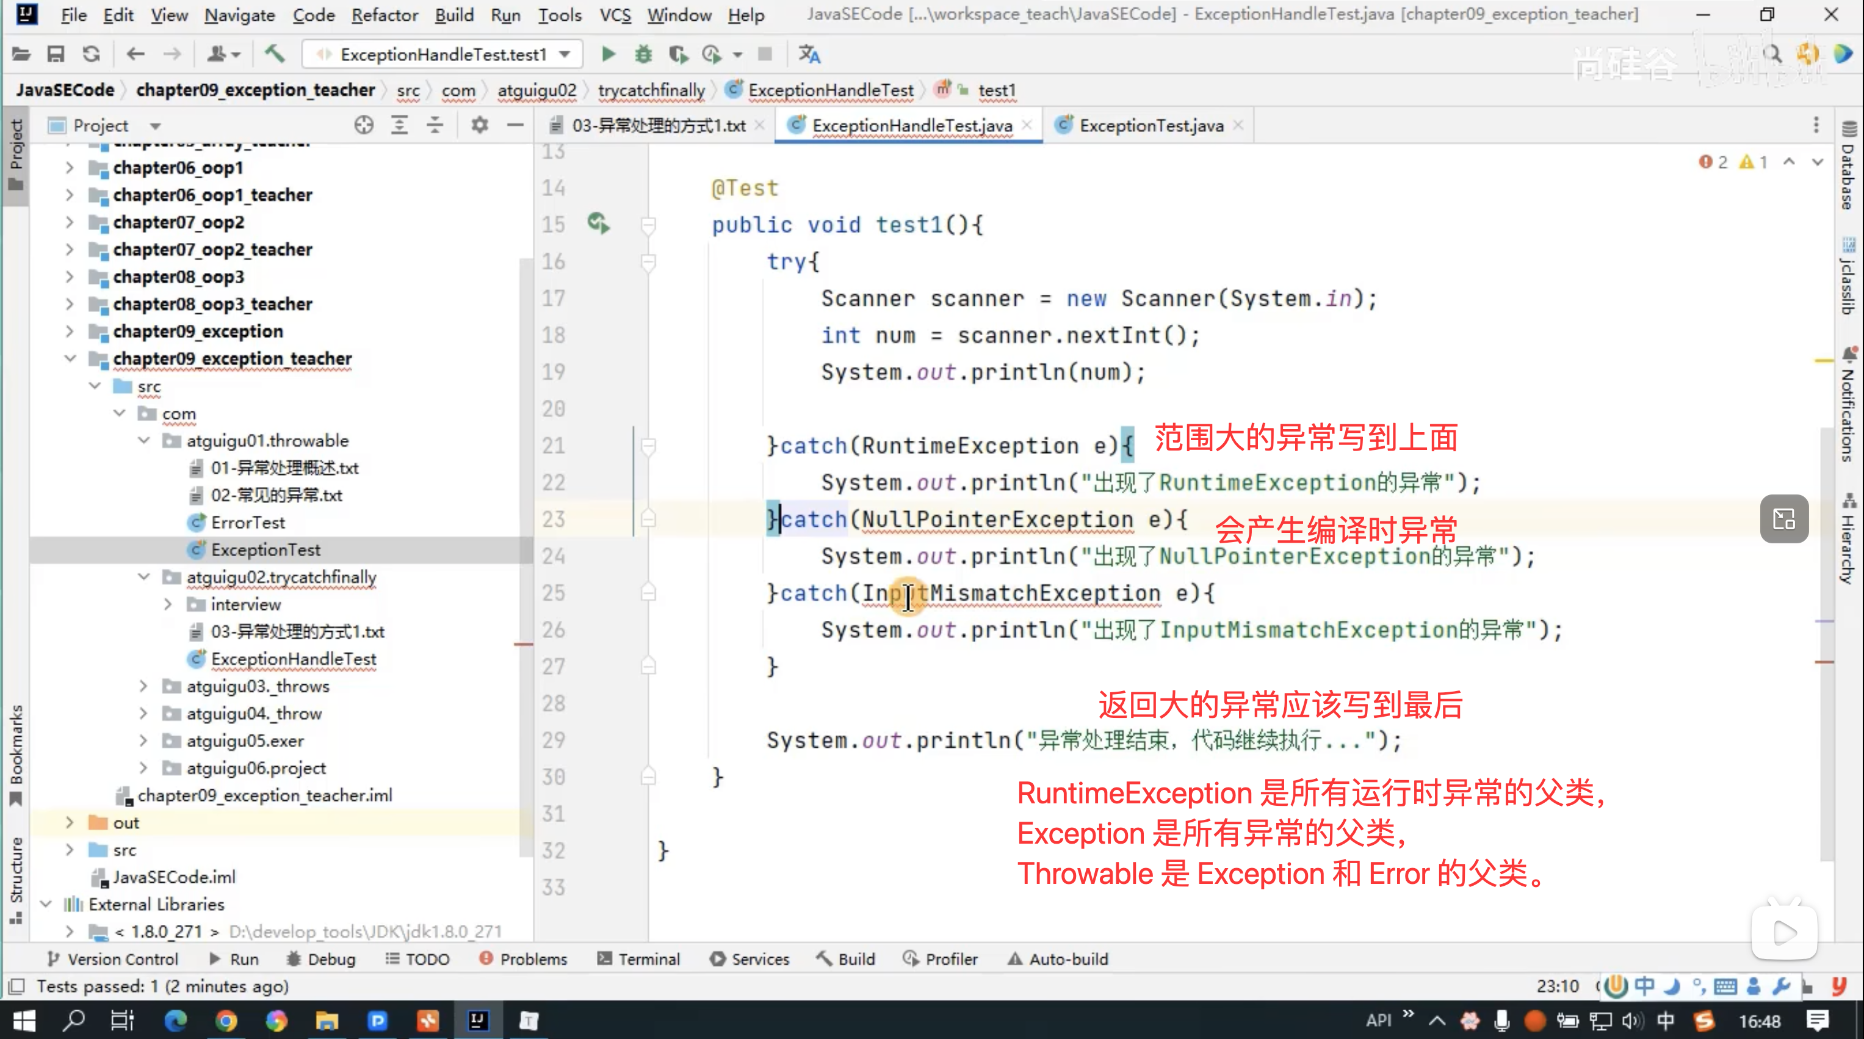Viewport: 1864px width, 1039px height.
Task: Click the Select Opened File target icon
Action: click(364, 125)
